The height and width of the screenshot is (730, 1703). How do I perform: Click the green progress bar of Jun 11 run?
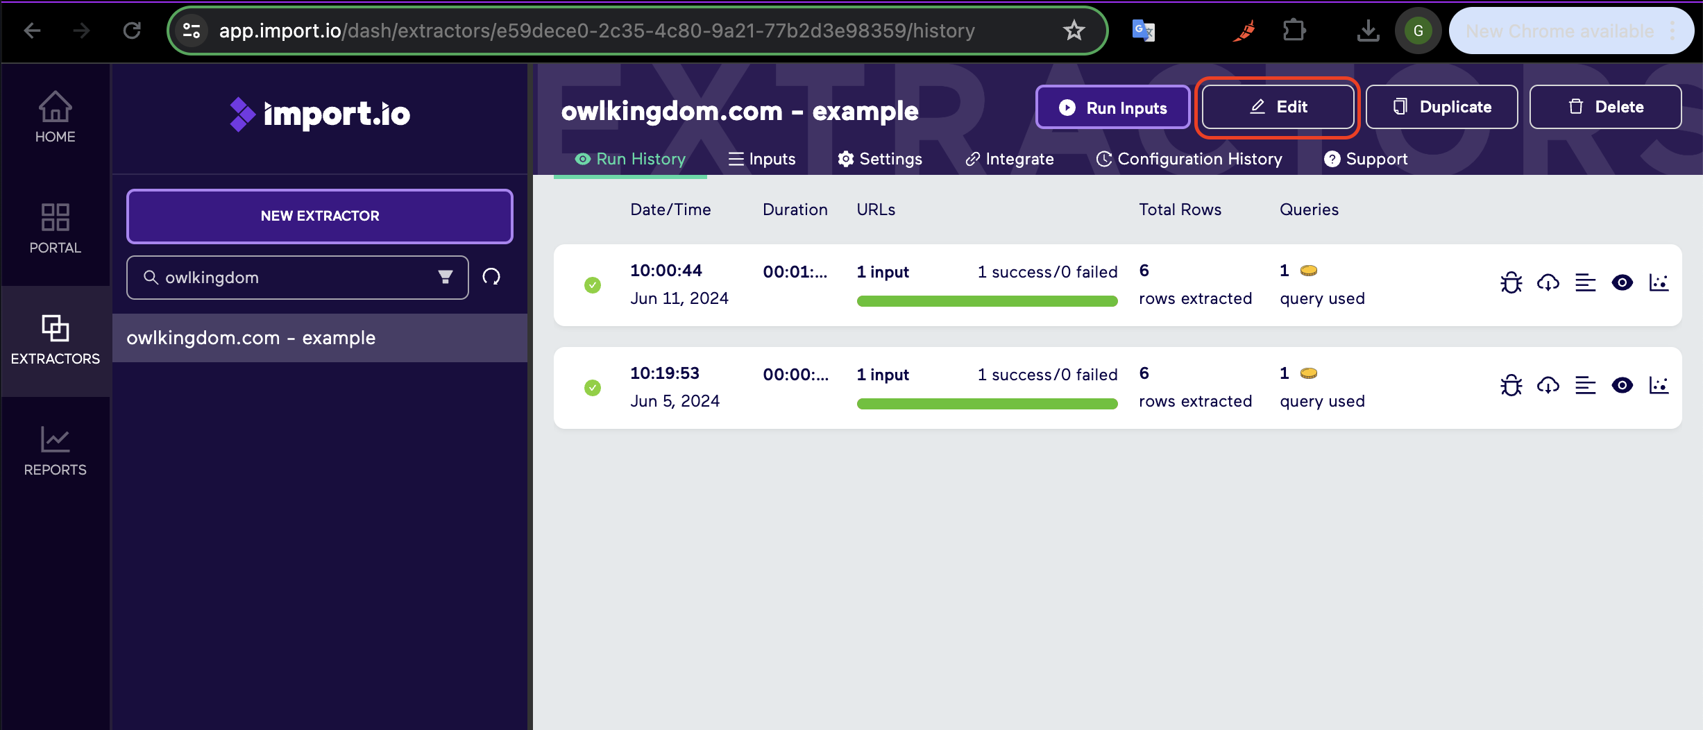click(987, 301)
